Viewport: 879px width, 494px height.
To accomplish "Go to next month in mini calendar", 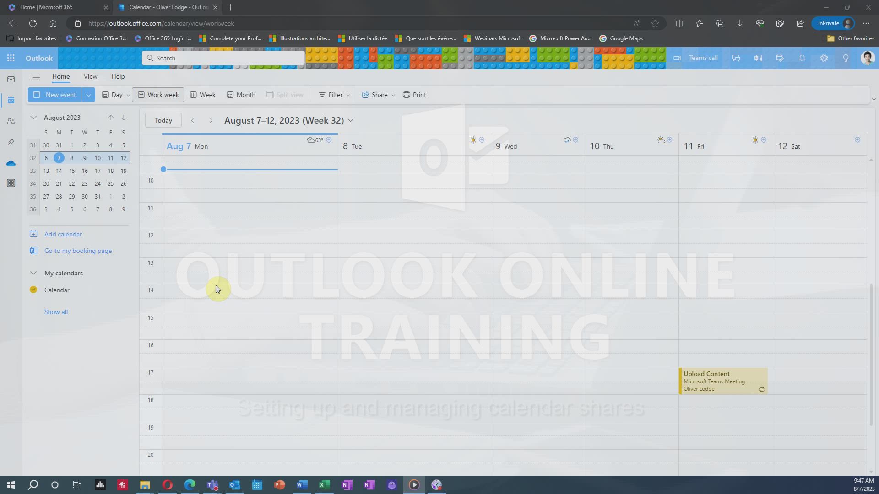I will click(124, 118).
